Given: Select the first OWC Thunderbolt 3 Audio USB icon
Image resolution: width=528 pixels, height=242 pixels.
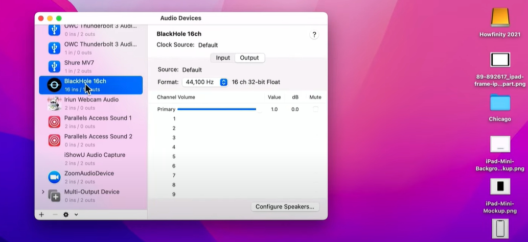Looking at the screenshot, I should click(x=54, y=30).
